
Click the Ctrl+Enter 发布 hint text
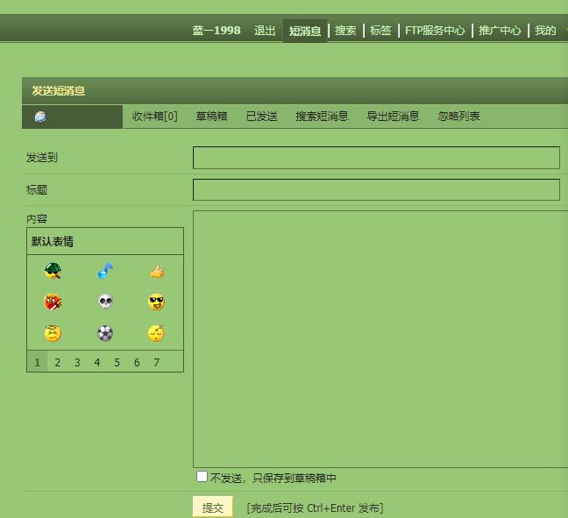pos(315,508)
